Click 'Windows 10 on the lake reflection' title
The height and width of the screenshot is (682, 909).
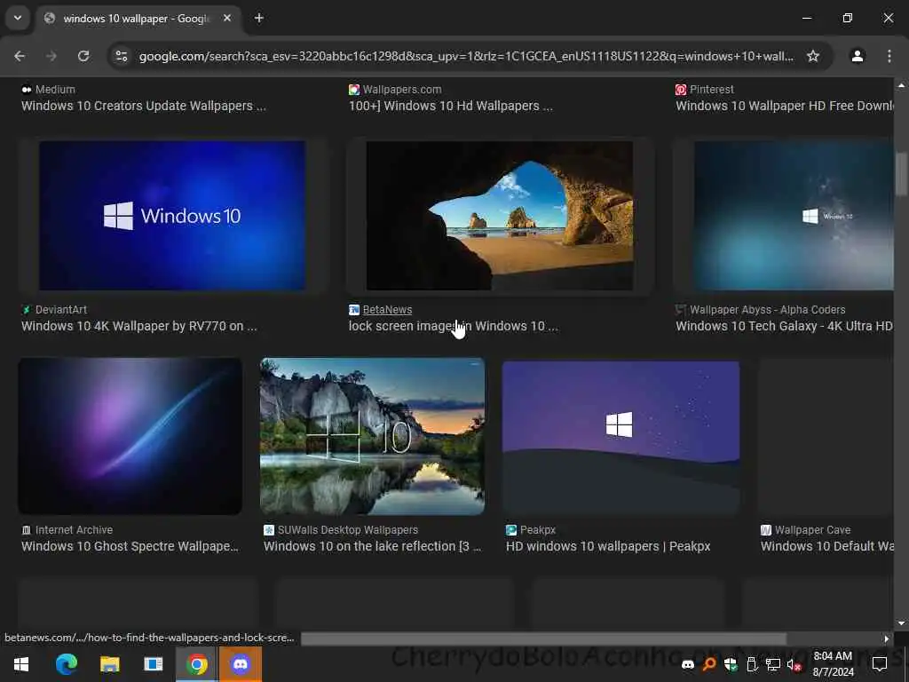(x=372, y=547)
